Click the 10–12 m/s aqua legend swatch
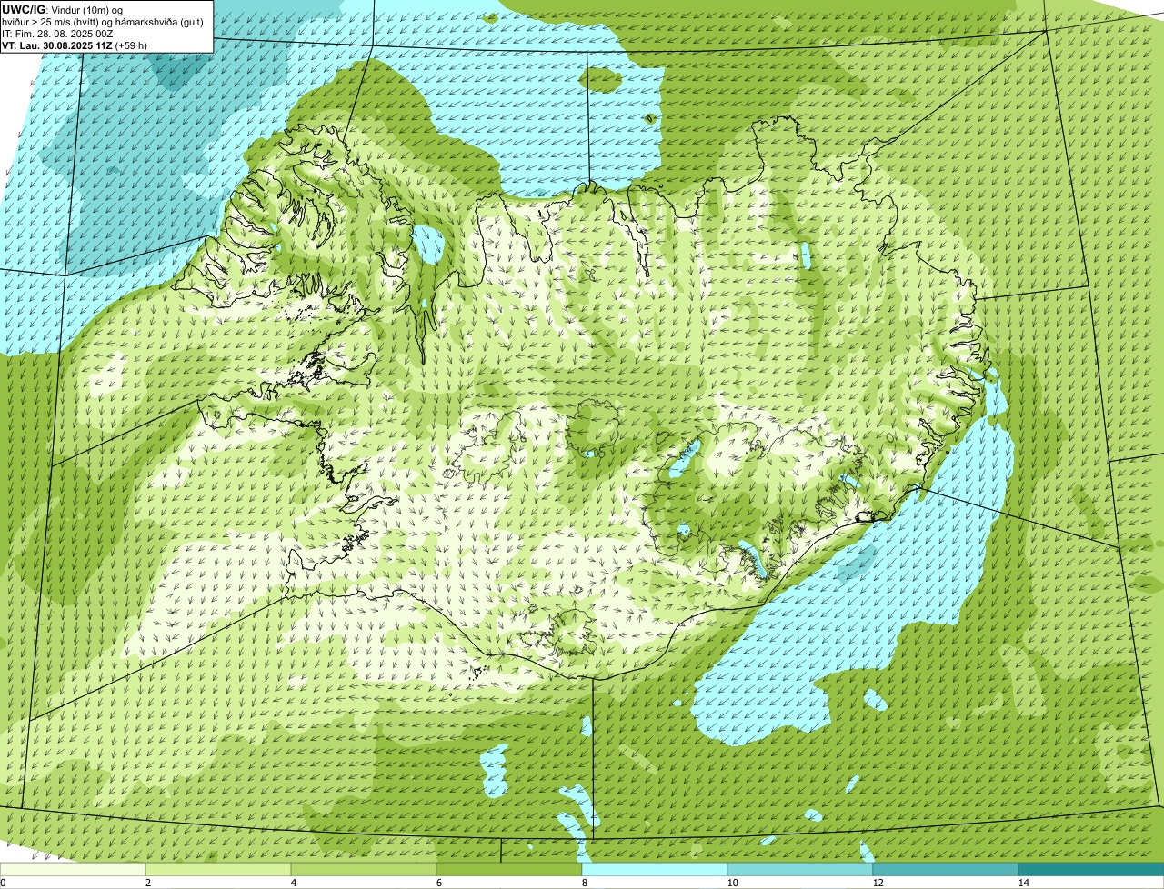 point(800,869)
